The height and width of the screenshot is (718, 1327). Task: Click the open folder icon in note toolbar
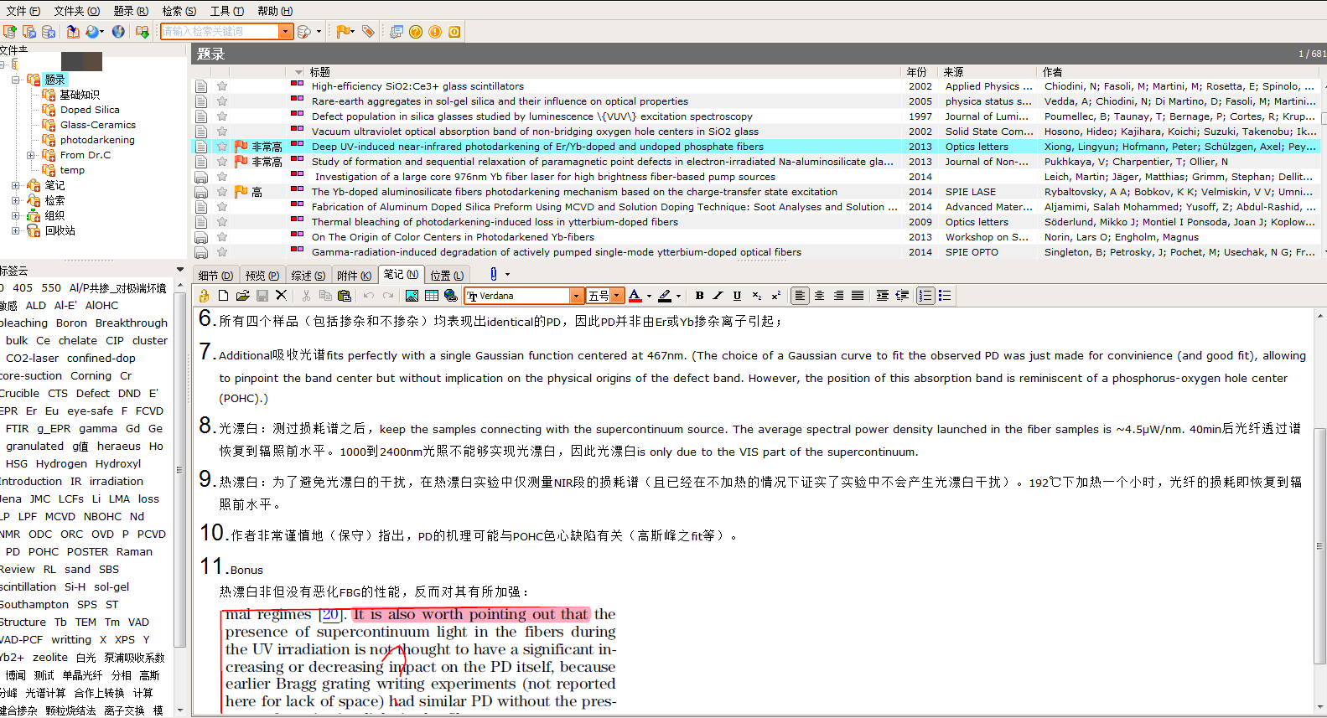point(242,296)
